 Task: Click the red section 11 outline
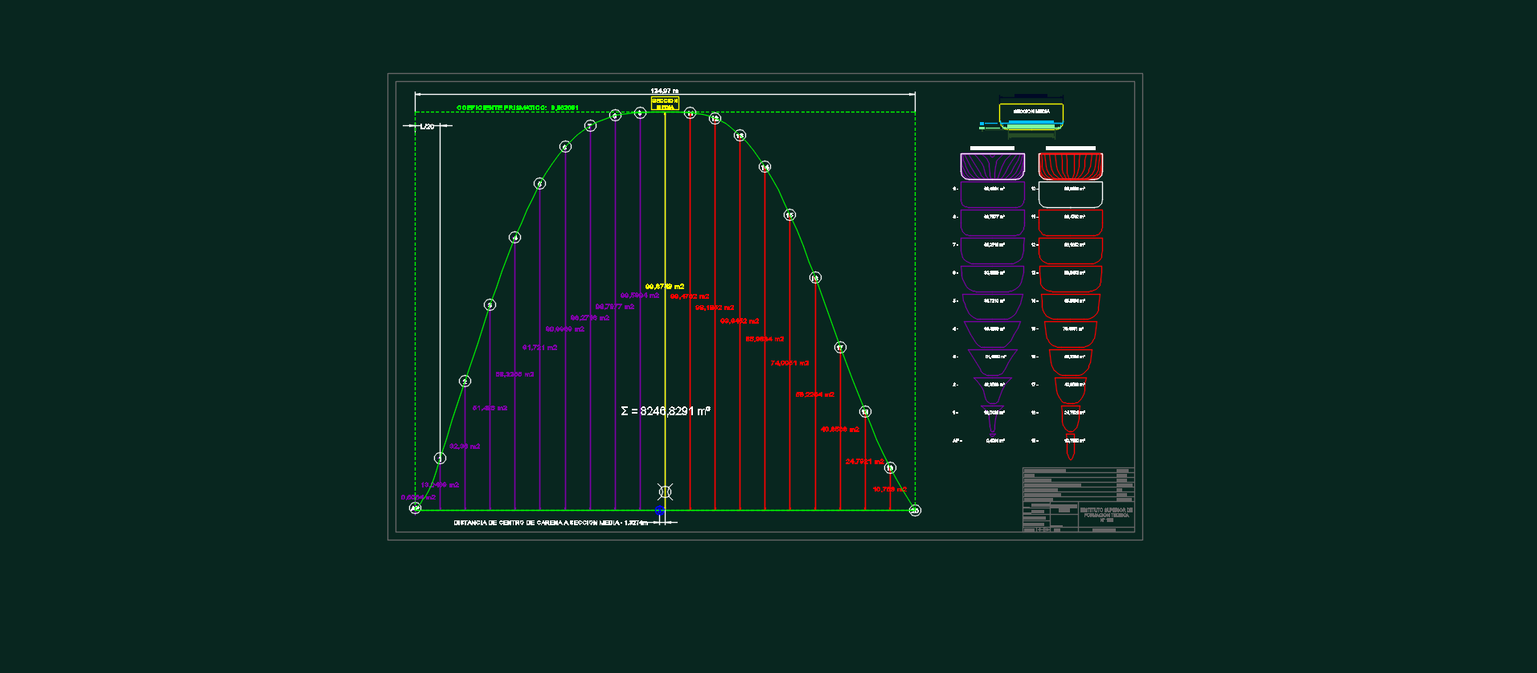click(x=1071, y=222)
